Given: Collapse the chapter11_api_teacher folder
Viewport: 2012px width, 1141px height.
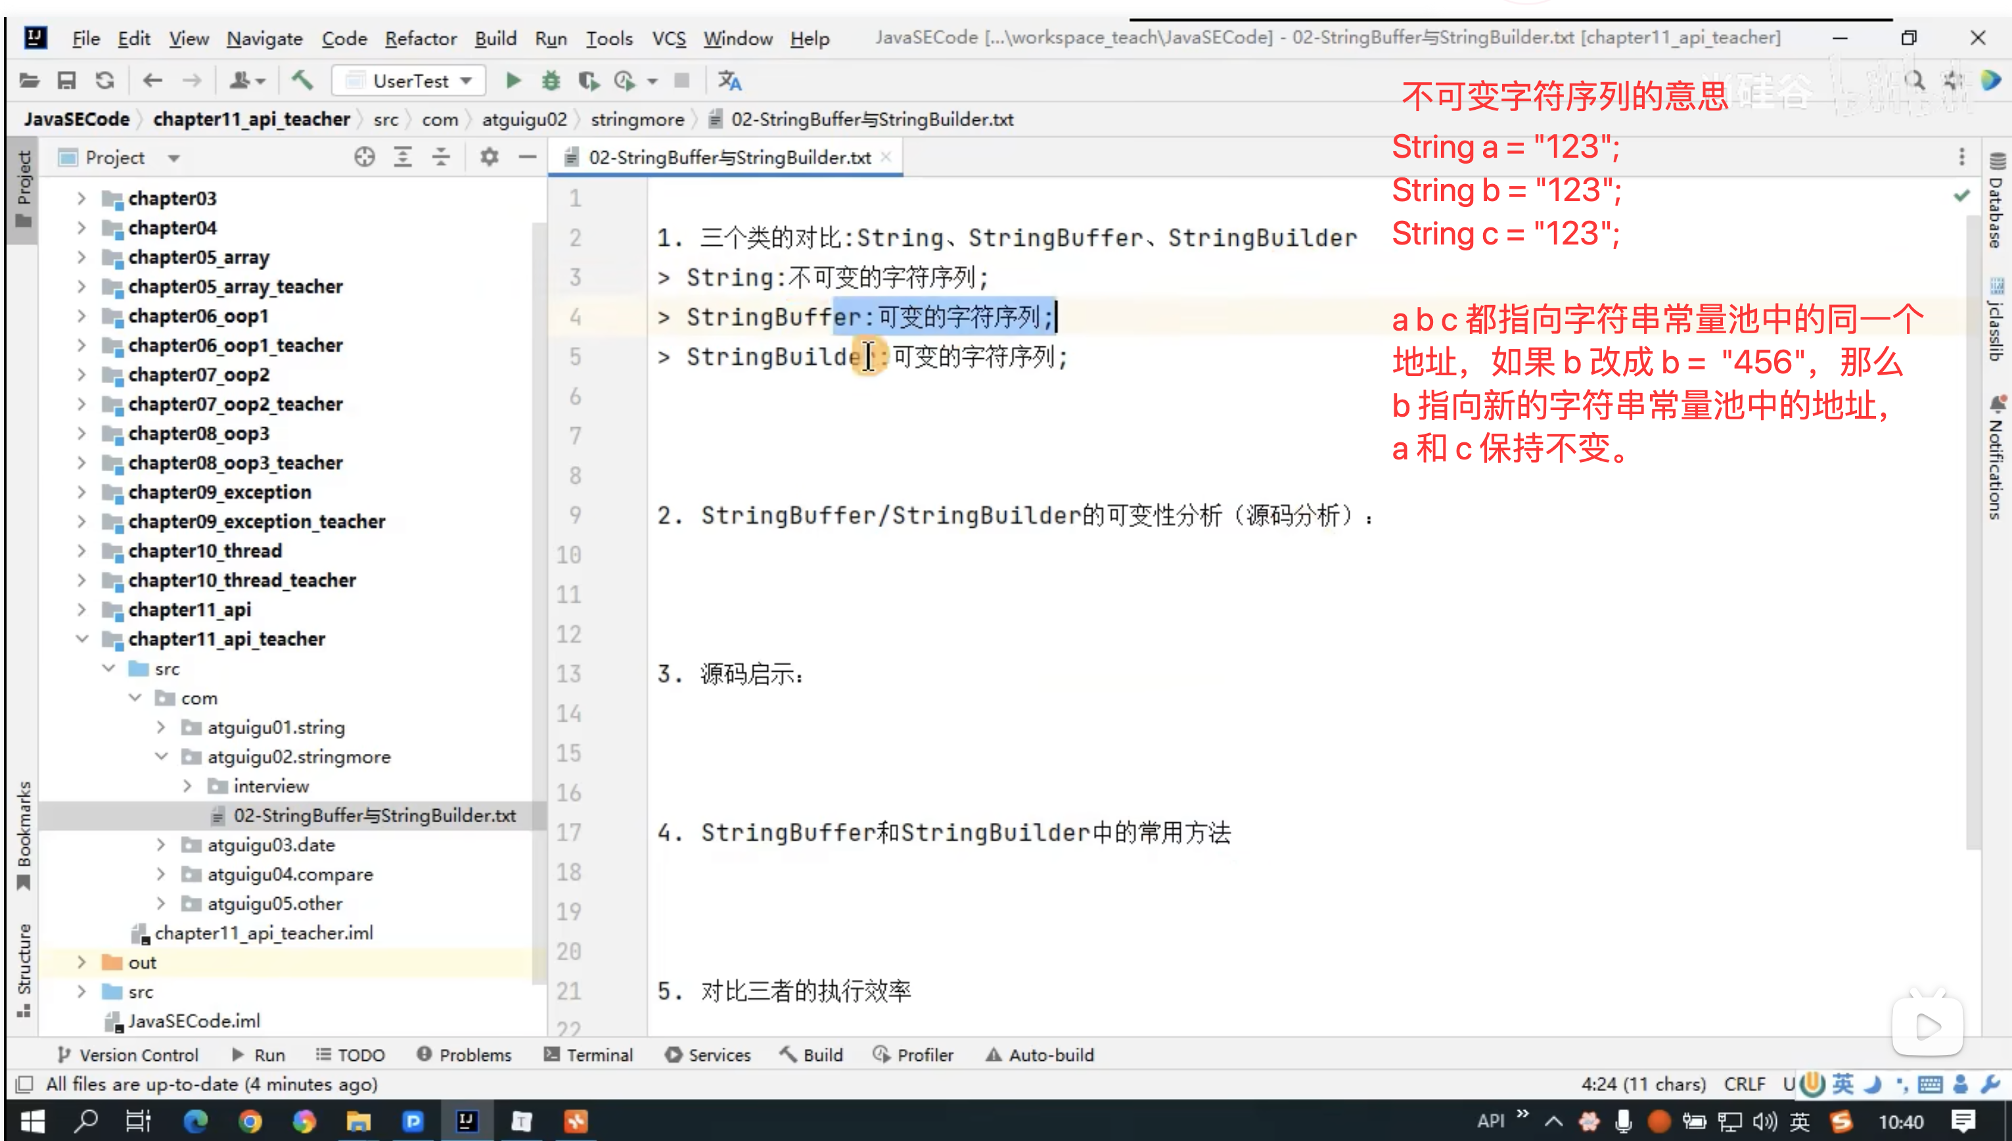Looking at the screenshot, I should pyautogui.click(x=82, y=639).
